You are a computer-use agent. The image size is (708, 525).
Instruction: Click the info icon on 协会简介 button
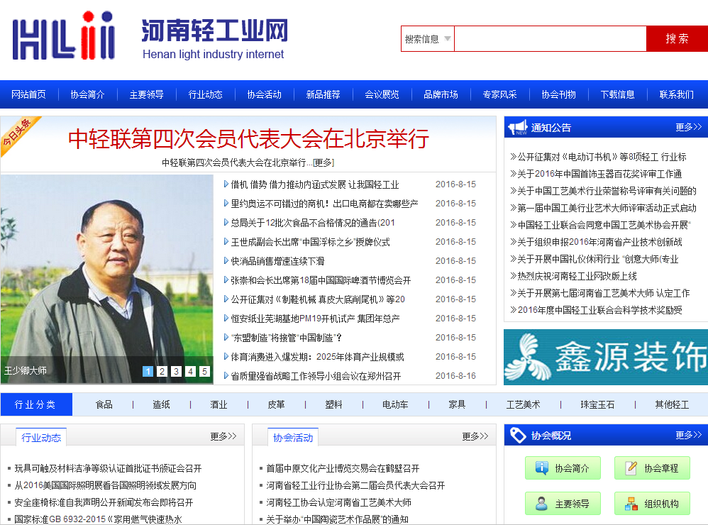pos(541,468)
